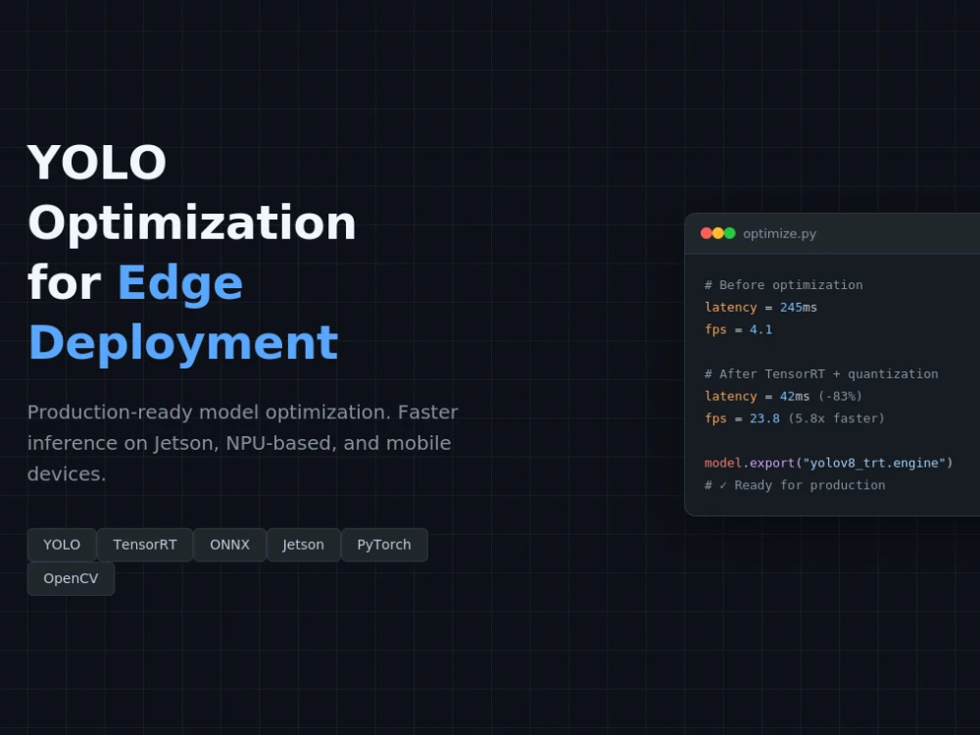Click the 'YOLO' word in the main heading

(x=97, y=163)
